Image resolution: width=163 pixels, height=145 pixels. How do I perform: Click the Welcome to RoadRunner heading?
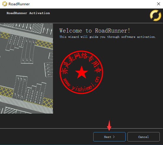coord(95,31)
